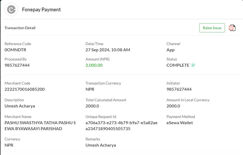Select the COMPLETE status text
Viewport: 243px width, 155px height.
click(x=178, y=65)
